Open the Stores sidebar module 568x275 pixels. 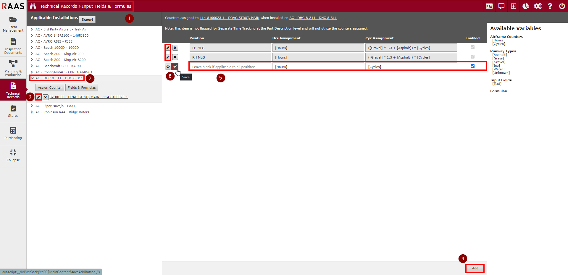(x=13, y=111)
